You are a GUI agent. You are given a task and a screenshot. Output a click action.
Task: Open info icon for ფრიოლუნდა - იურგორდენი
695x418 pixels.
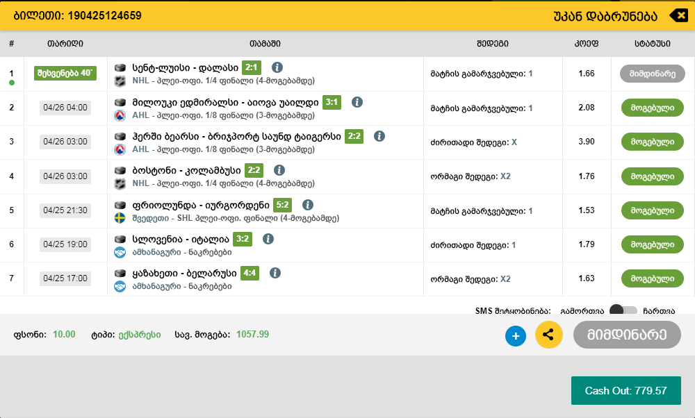(x=308, y=205)
